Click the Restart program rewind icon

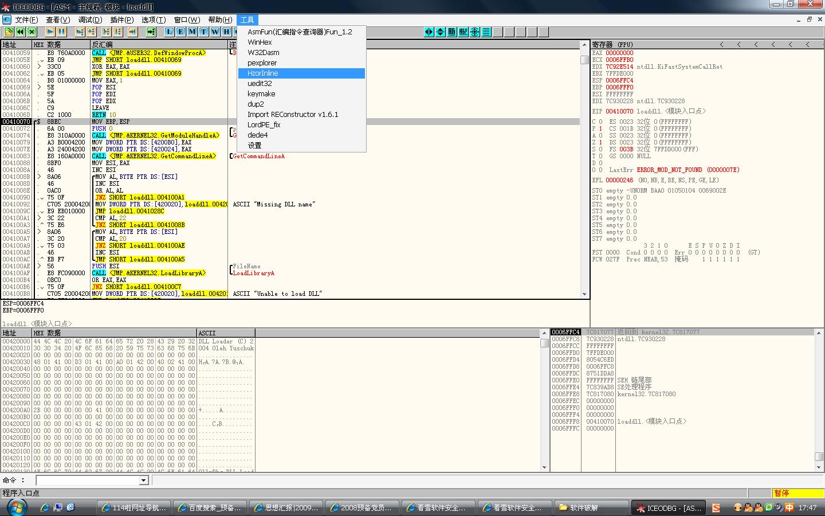coord(21,32)
